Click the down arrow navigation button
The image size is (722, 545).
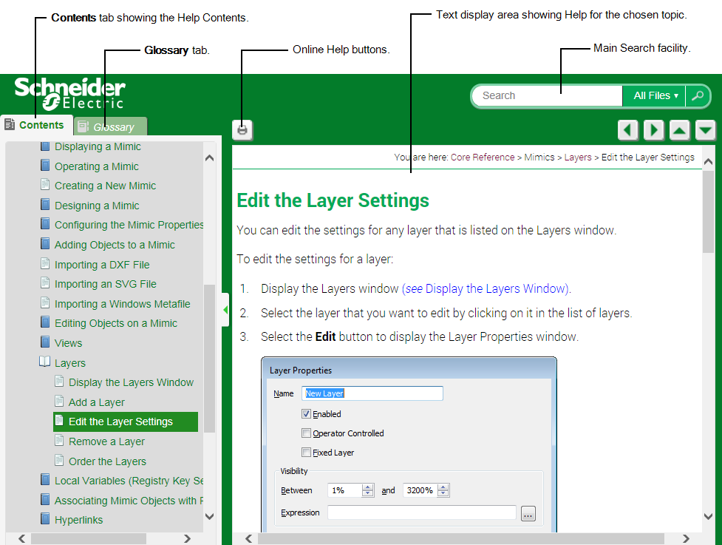pyautogui.click(x=706, y=131)
